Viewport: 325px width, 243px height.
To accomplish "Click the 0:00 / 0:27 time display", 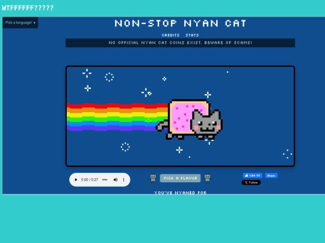I will click(x=90, y=180).
